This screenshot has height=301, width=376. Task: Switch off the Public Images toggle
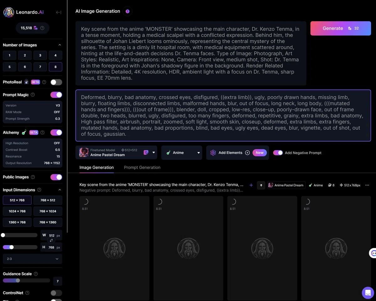pyautogui.click(x=56, y=177)
